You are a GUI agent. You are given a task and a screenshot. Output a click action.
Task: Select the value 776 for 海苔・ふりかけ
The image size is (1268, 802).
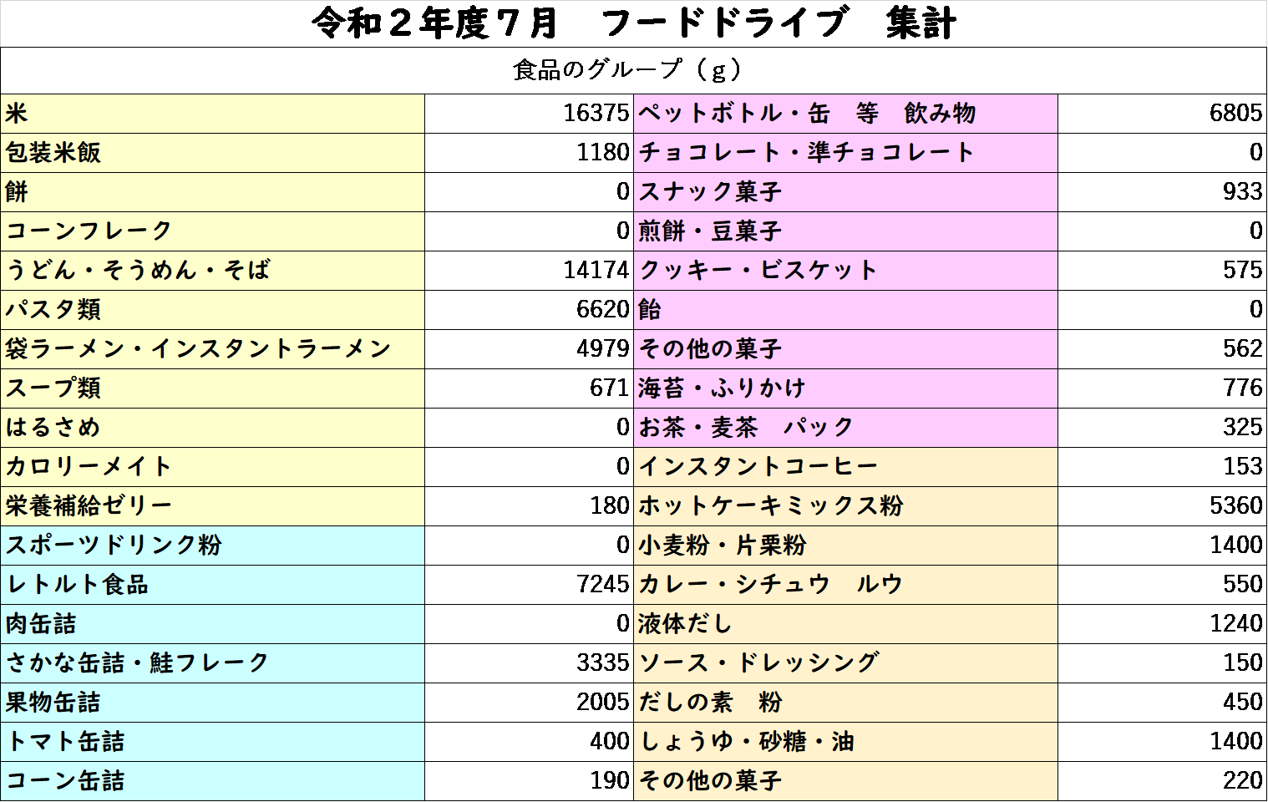tap(1163, 388)
